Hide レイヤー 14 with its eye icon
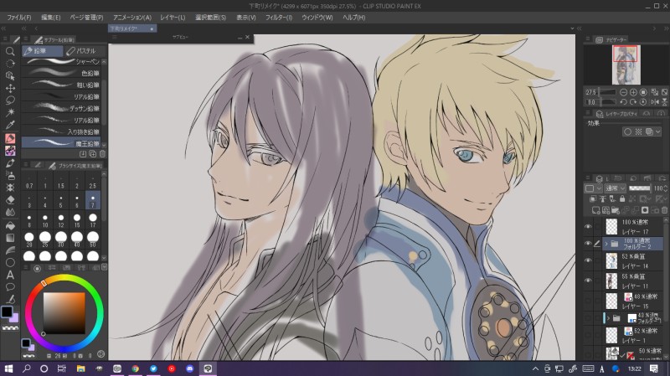670x376 pixels. [588, 260]
